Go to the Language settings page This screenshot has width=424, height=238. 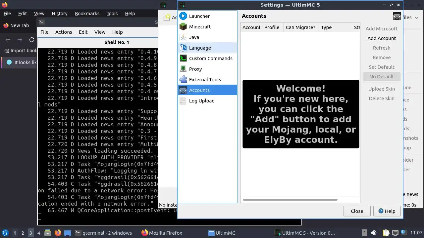click(208, 48)
